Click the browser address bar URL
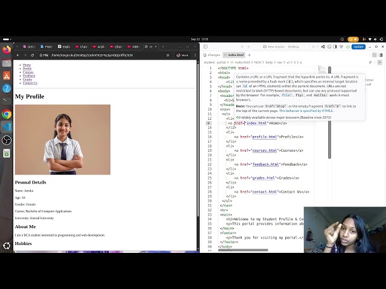Image resolution: width=386 pixels, height=289 pixels. point(92,55)
